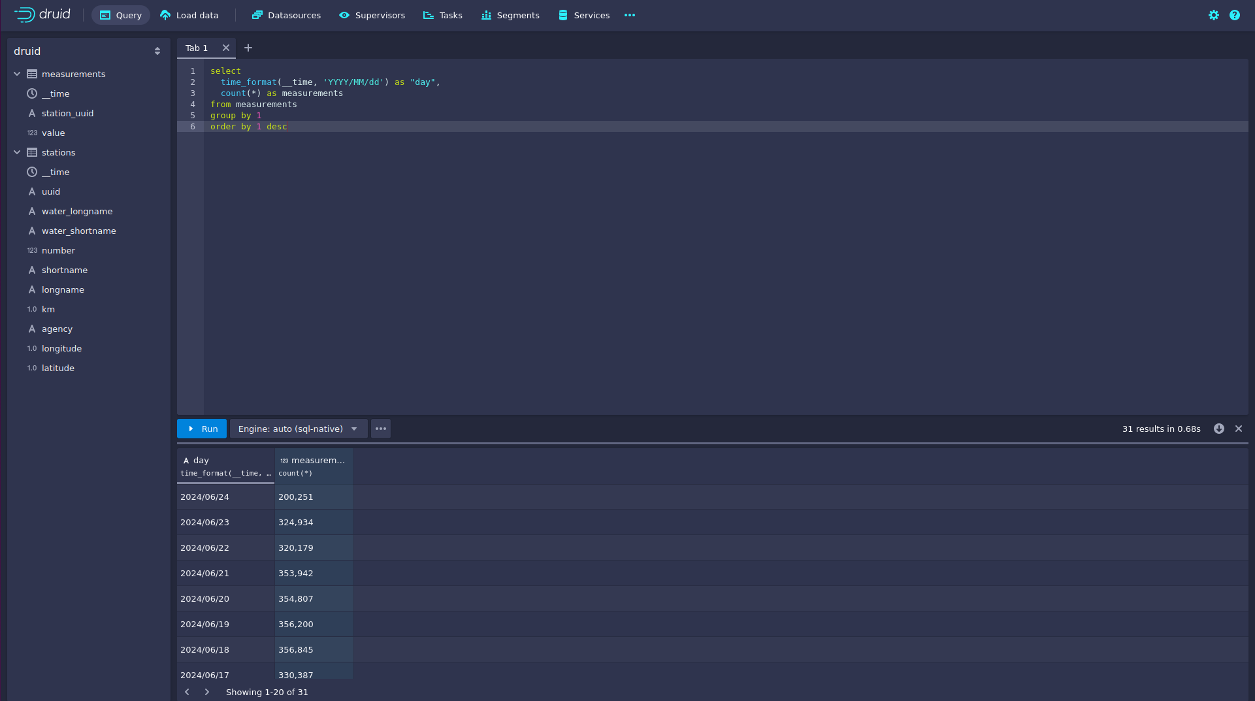Open the header overflow ellipsis menu
Image resolution: width=1255 pixels, height=701 pixels.
tap(629, 15)
